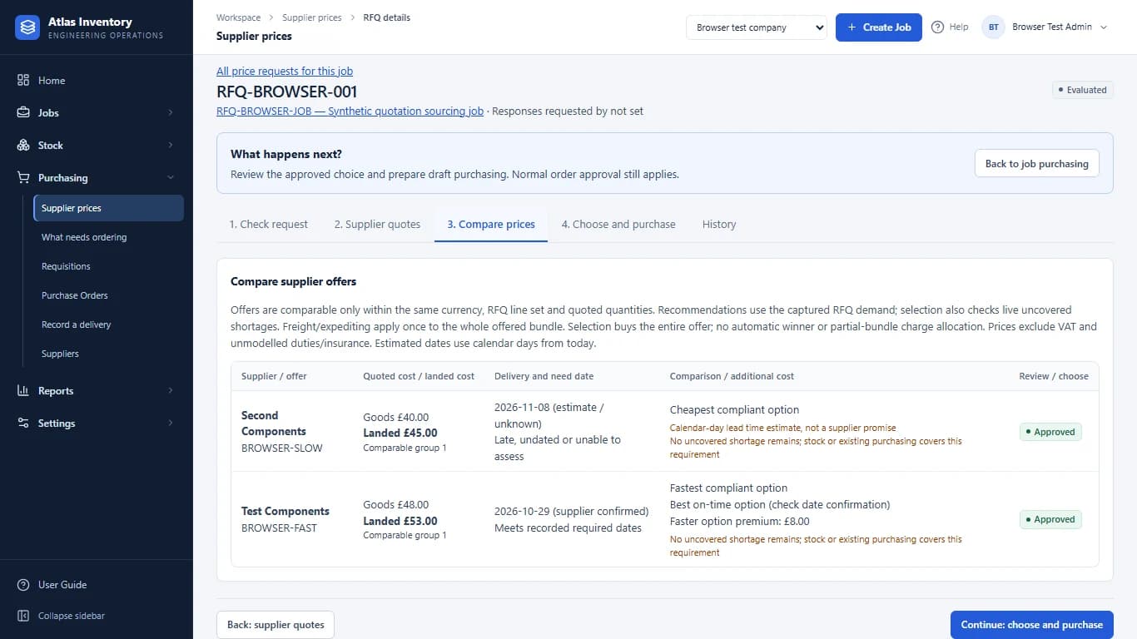Select the Compare prices tab

point(491,225)
